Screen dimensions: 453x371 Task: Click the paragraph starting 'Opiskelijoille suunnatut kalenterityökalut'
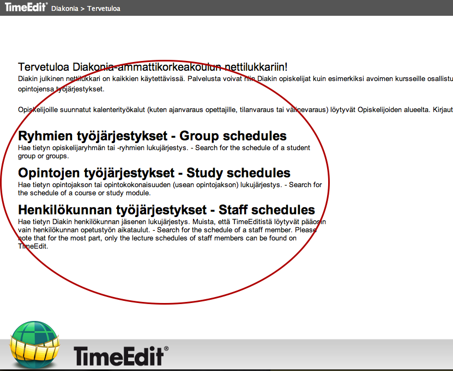click(235, 110)
